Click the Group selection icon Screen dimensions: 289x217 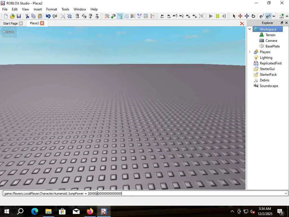click(63, 16)
